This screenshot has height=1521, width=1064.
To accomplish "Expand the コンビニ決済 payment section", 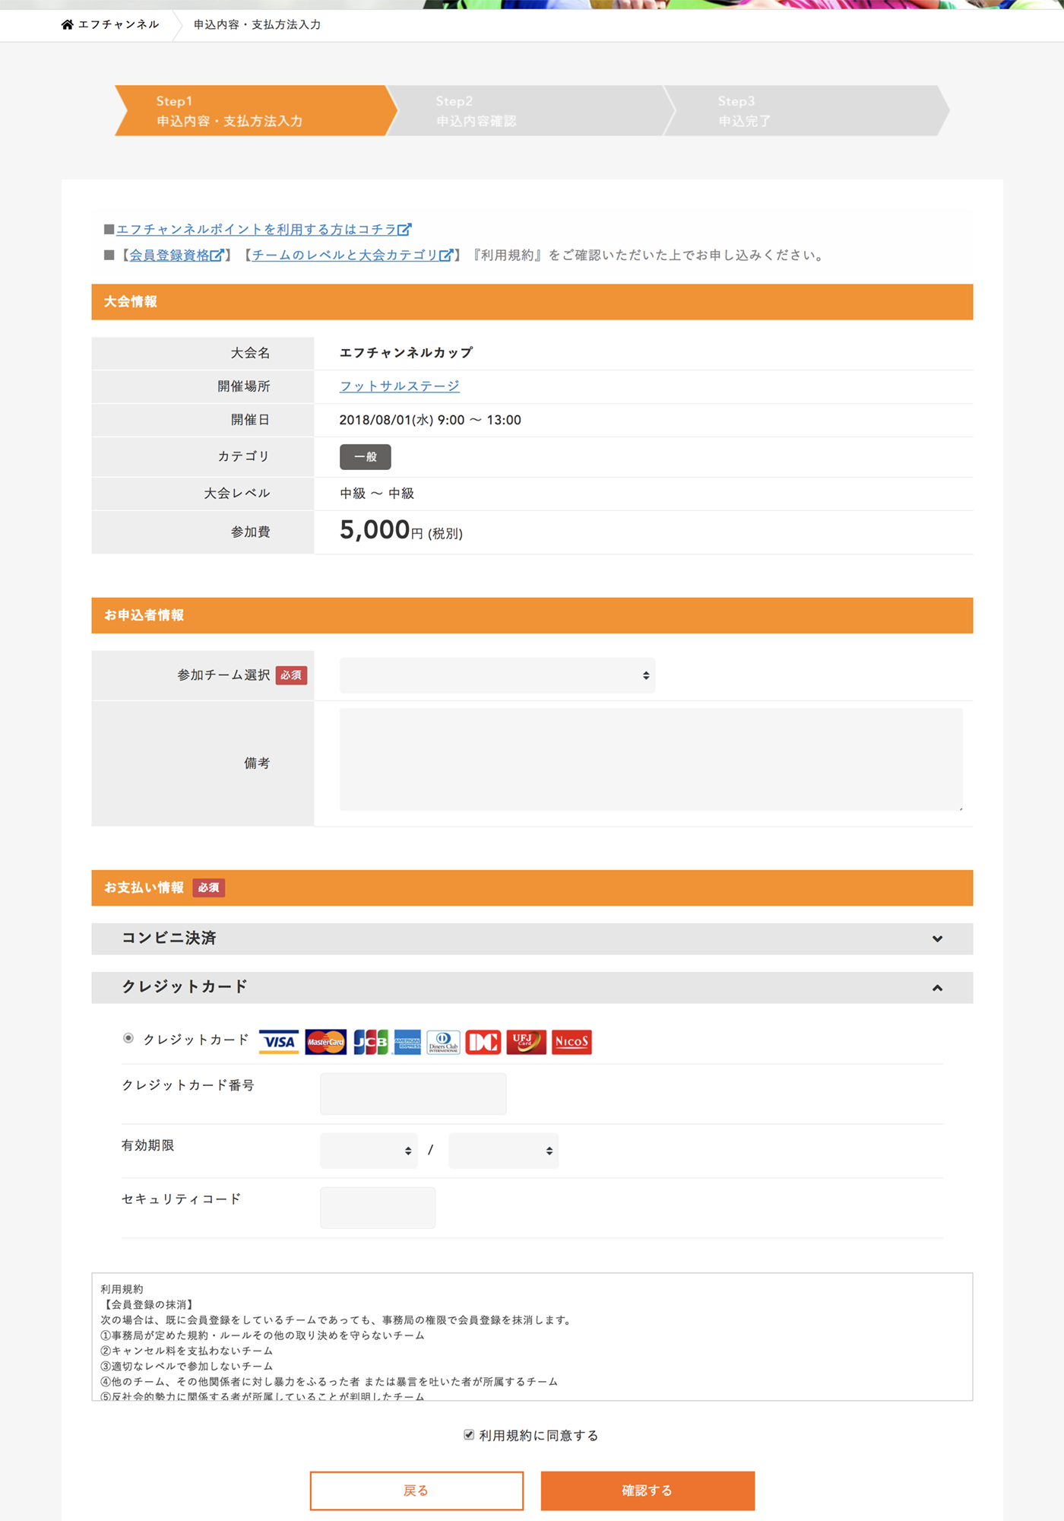I will click(532, 938).
